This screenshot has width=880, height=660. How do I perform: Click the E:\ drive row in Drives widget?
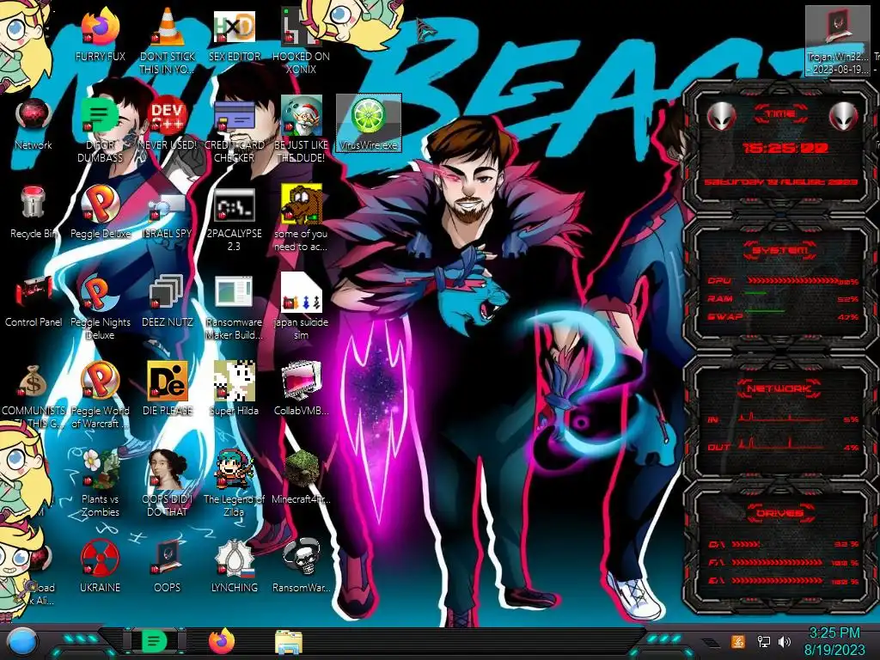point(784,581)
